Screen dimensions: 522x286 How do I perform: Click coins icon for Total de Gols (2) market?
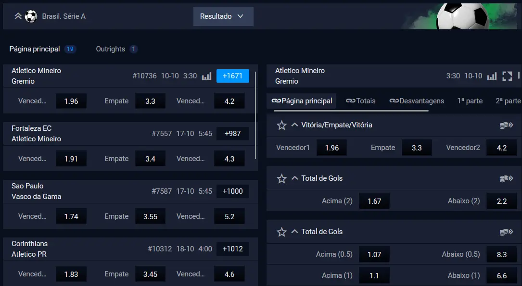505,179
